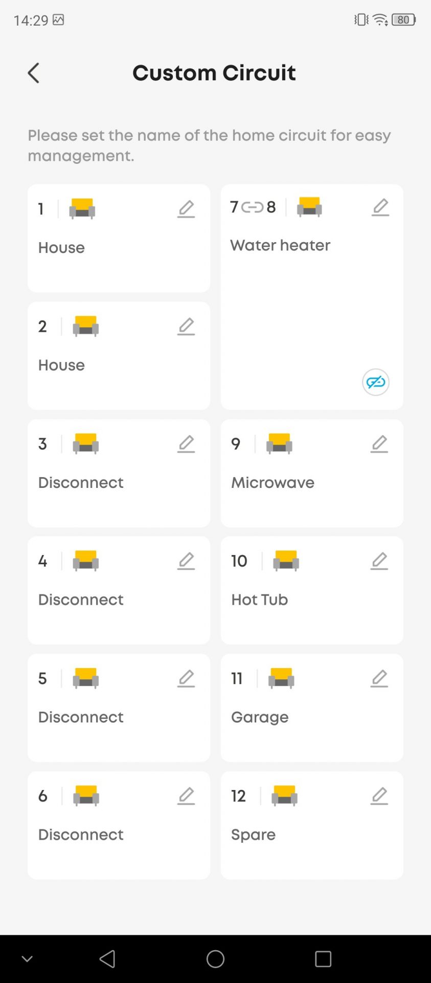Click the sofa icon on circuit 3
431x983 pixels.
click(x=86, y=443)
